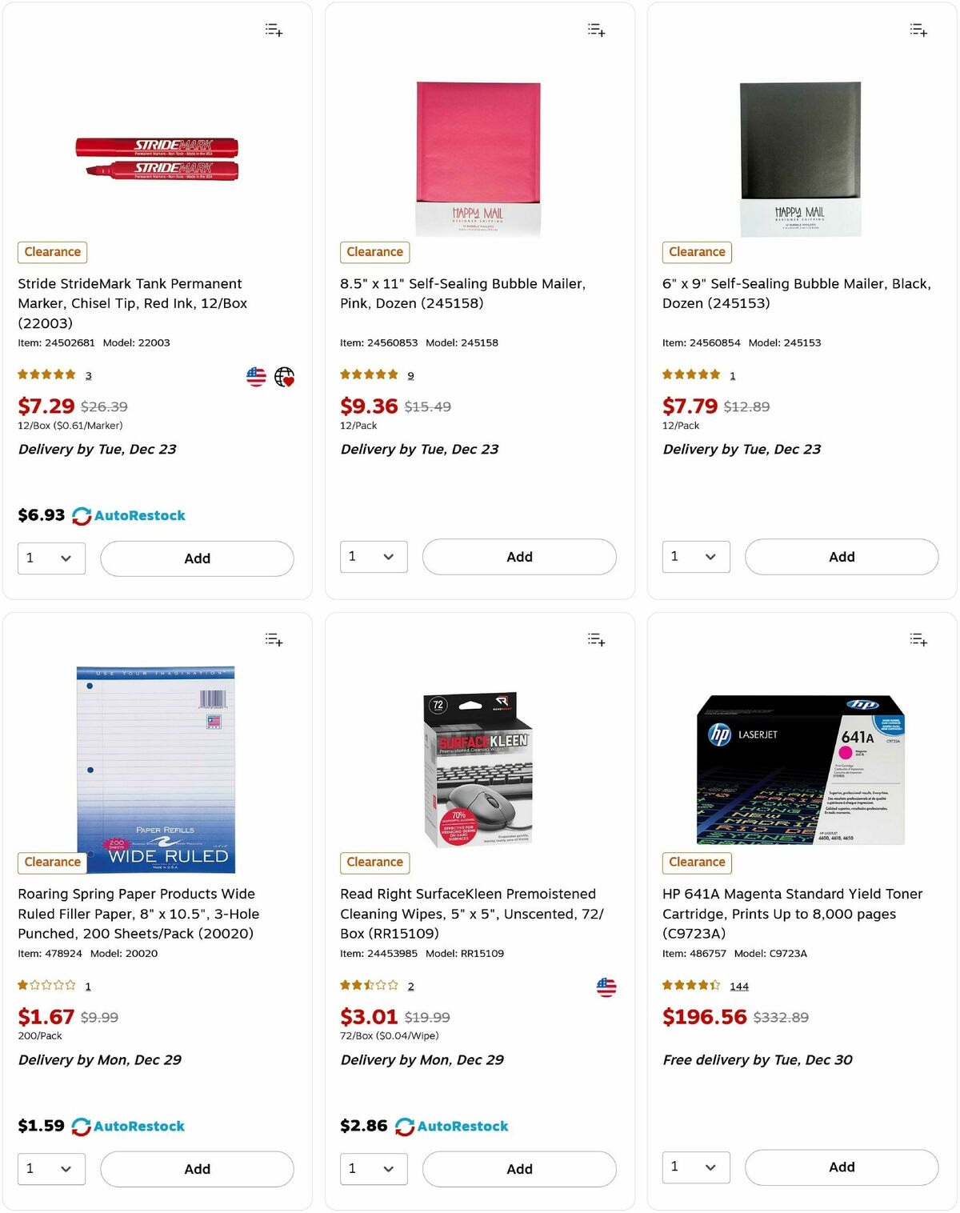
Task: Open the Roaring Spring filler paper product link
Action: coord(136,914)
